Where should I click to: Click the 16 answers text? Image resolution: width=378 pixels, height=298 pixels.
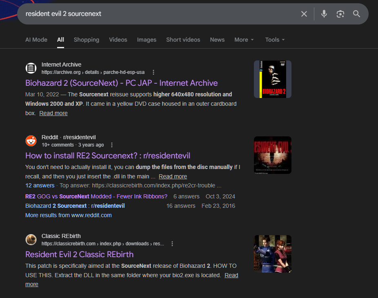point(181,206)
